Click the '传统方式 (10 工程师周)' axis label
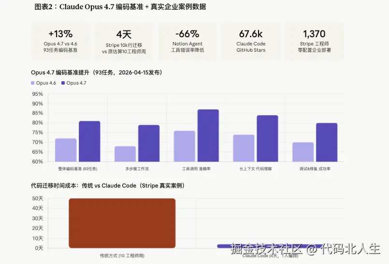This screenshot has width=389, height=264. pos(122,256)
